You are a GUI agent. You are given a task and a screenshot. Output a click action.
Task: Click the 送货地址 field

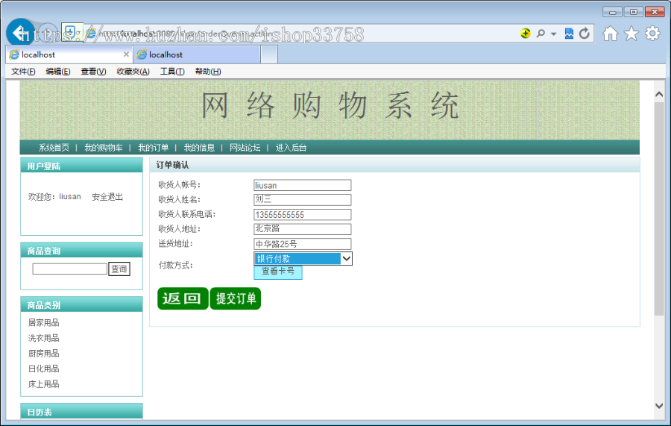pos(303,244)
